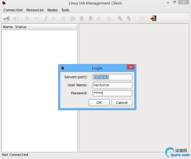Click the red-arrow Exit door icon
Image resolution: width=191 pixels, height=159 pixels.
pos(153,18)
